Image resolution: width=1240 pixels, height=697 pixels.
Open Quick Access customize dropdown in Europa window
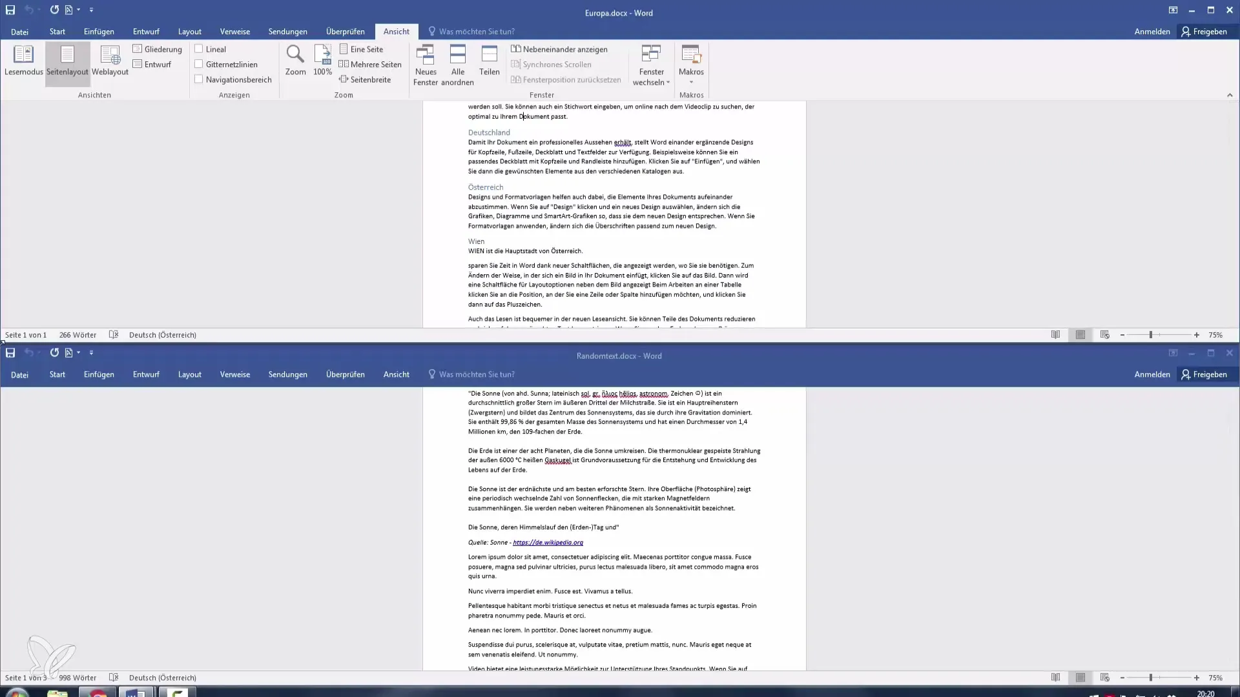tap(91, 10)
